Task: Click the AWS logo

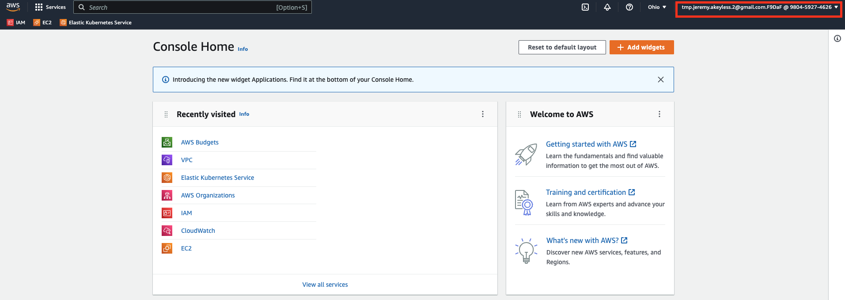Action: 13,7
